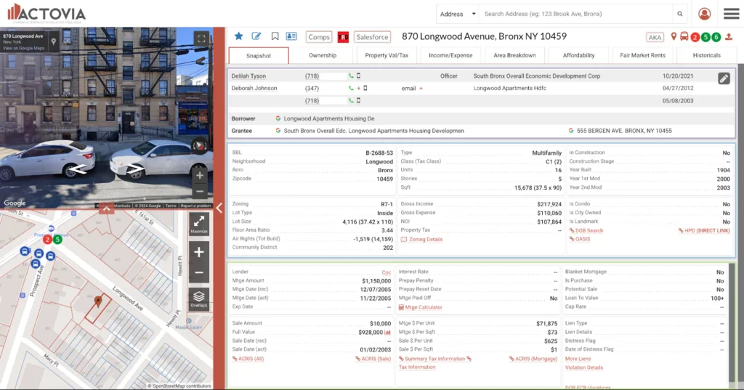Image resolution: width=744 pixels, height=390 pixels.
Task: Edit contacts with the pencil button
Action: [x=724, y=78]
